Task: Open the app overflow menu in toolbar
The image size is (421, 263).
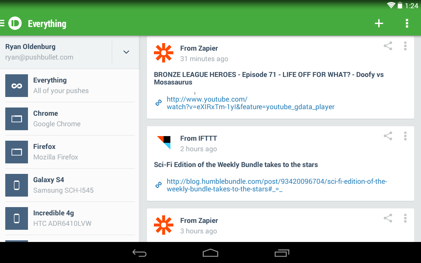Action: [407, 23]
